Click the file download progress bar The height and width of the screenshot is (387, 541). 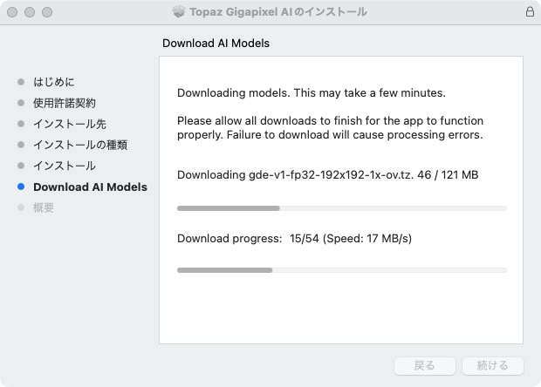click(x=342, y=208)
